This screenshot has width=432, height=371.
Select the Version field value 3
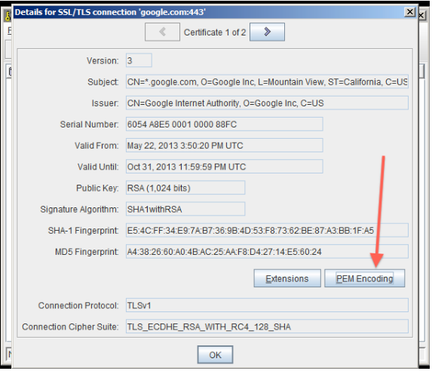[x=139, y=60]
